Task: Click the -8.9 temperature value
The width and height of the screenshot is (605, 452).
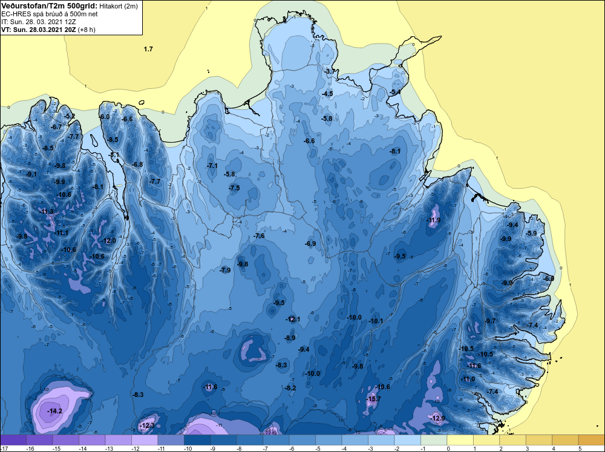Action: (290, 338)
